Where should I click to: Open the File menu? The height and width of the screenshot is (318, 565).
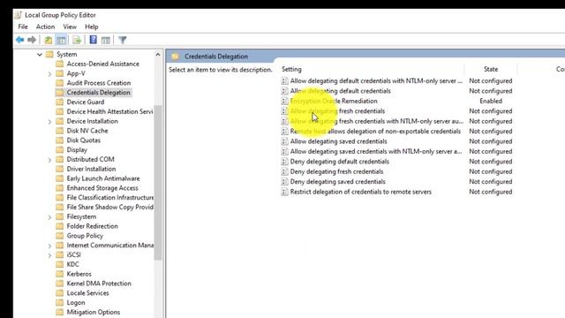[x=23, y=26]
